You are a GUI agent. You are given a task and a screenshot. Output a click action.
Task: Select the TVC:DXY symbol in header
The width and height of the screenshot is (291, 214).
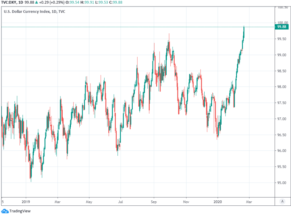(x=8, y=2)
